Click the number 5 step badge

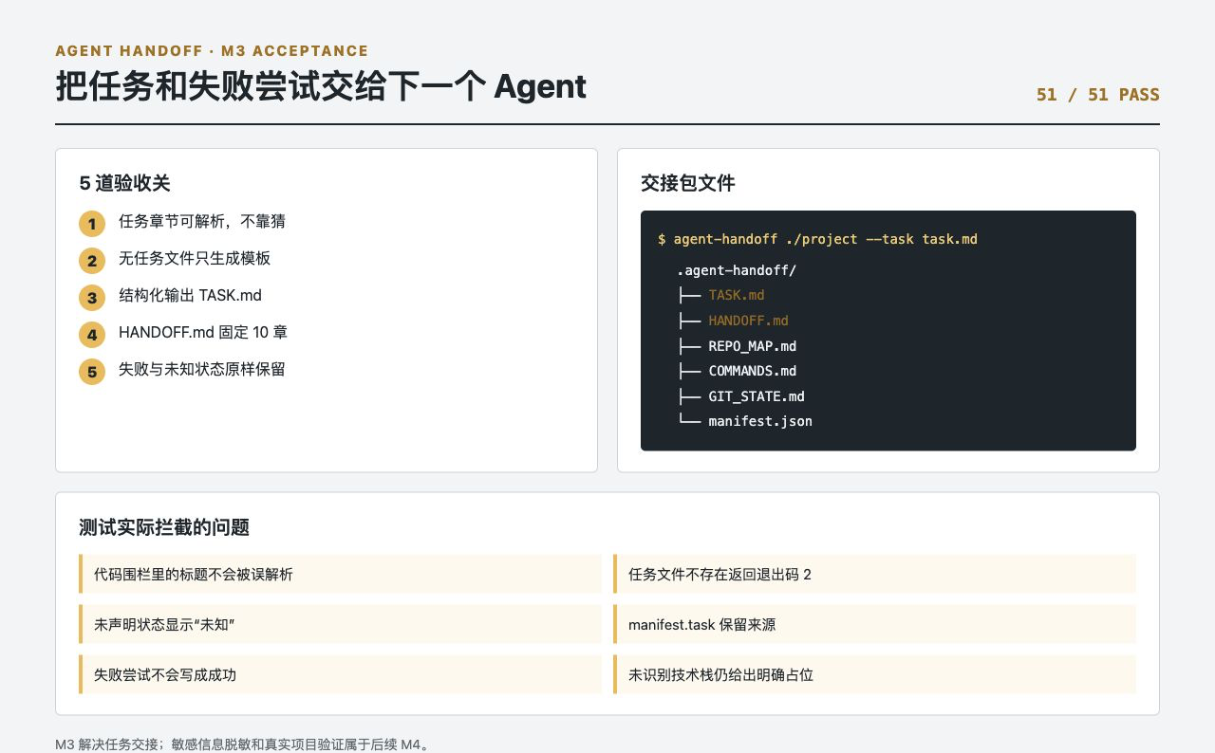[x=92, y=372]
